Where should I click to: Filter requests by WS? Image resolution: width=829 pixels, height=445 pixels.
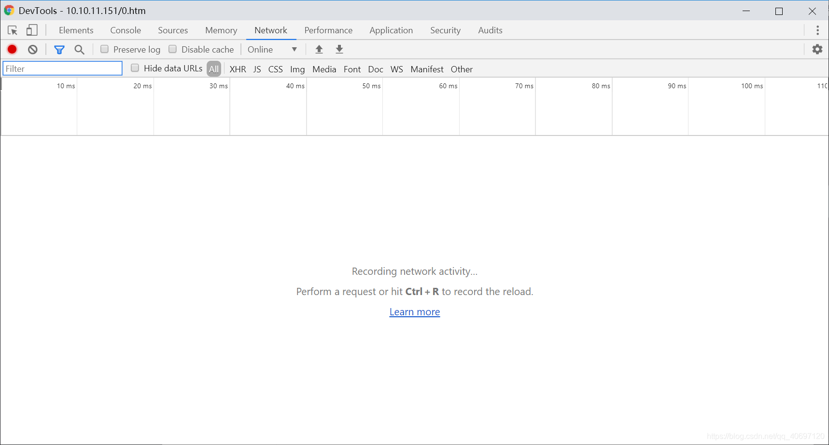click(x=396, y=69)
